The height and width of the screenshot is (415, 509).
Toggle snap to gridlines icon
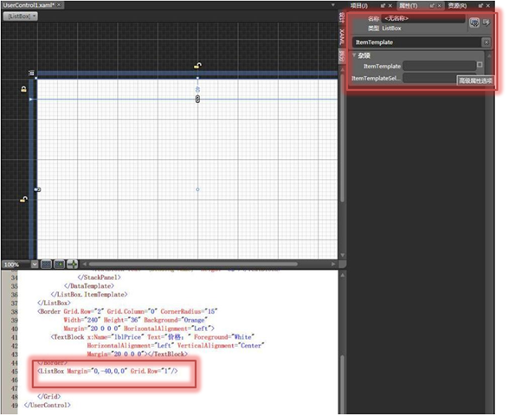pos(59,265)
